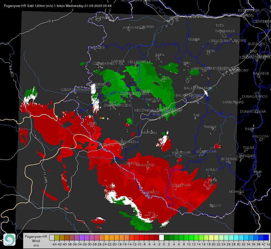Click the TAB town label
The width and height of the screenshot is (271, 249).
tap(196, 115)
